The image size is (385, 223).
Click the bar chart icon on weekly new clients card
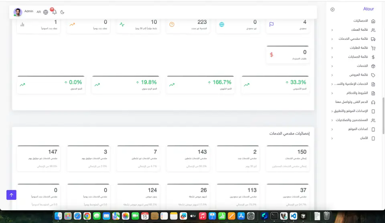22,24
